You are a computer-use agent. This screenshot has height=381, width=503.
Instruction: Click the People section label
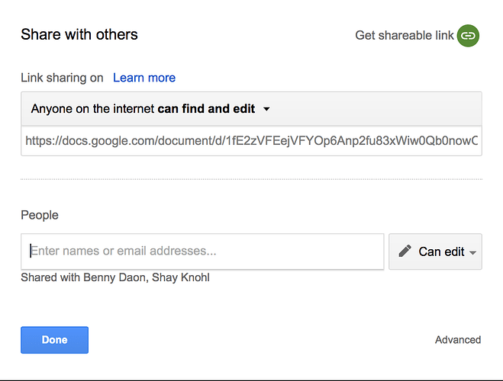[x=40, y=215]
